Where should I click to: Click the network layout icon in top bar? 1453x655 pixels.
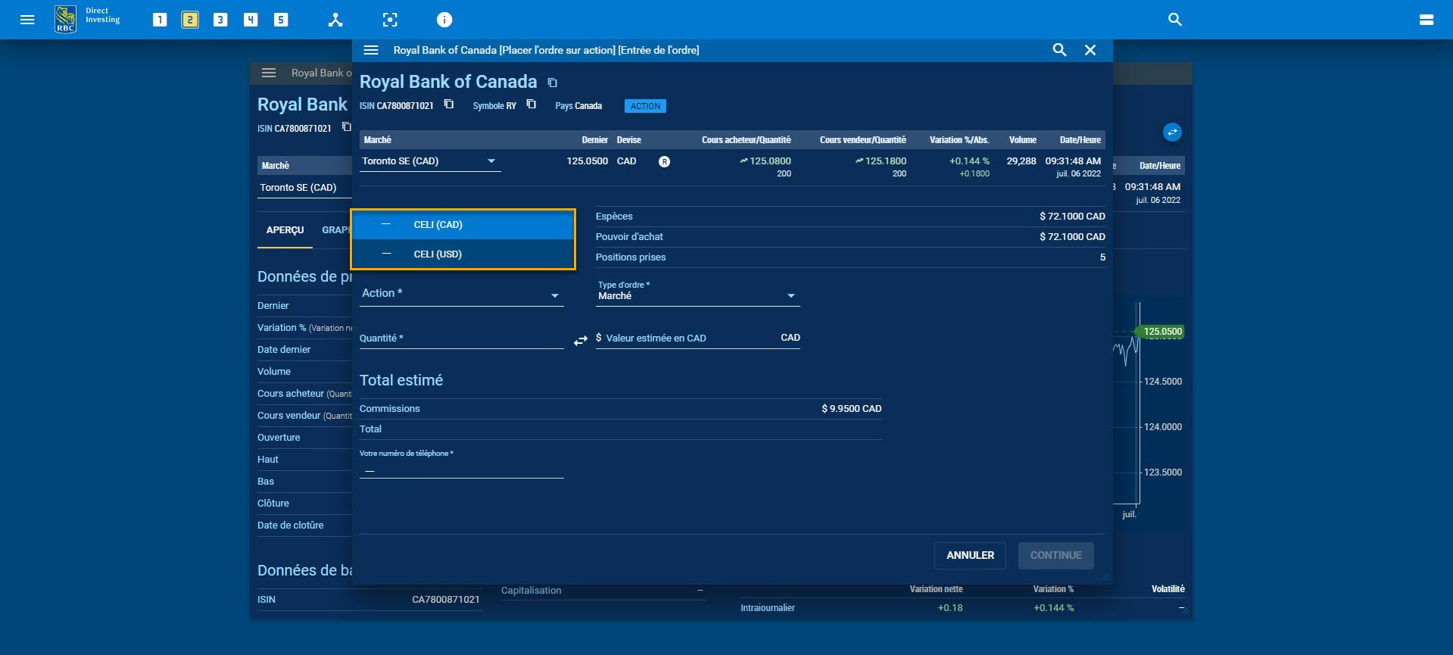pos(335,20)
